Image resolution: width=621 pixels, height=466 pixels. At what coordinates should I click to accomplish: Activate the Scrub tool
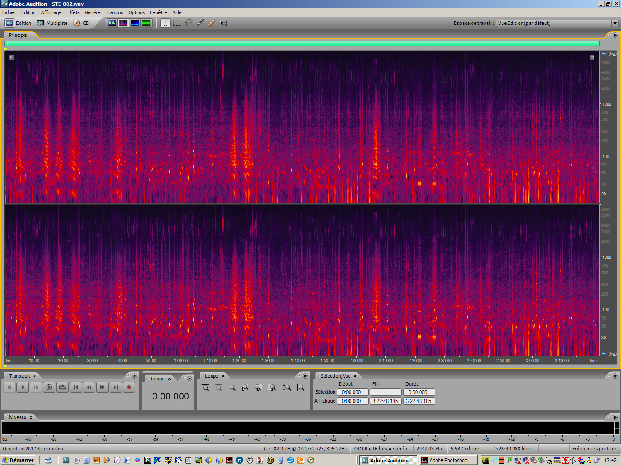point(223,23)
